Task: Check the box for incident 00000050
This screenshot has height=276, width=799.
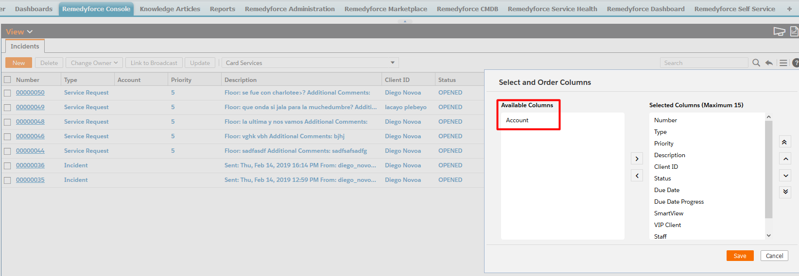Action: [7, 93]
